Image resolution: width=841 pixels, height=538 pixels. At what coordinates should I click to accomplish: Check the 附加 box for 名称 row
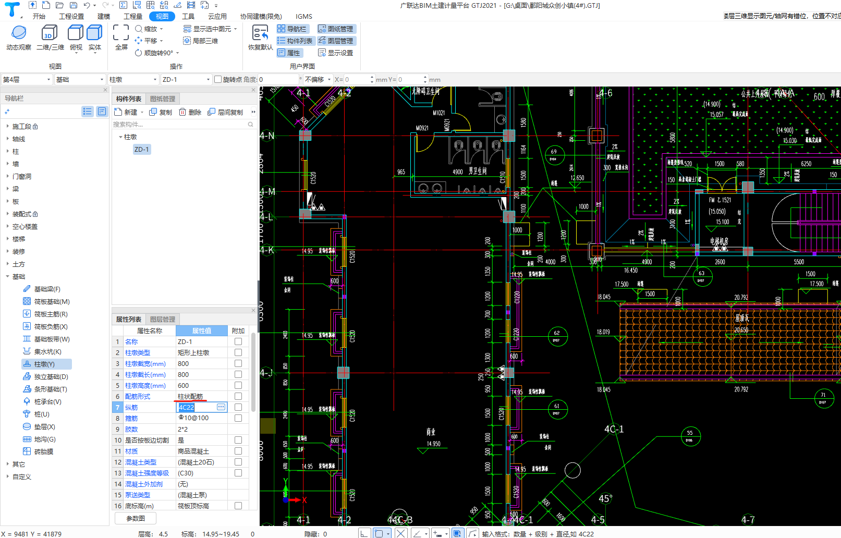[x=238, y=341]
